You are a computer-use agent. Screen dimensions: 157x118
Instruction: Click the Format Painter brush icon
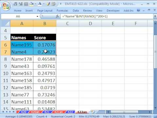[x=48, y=4]
